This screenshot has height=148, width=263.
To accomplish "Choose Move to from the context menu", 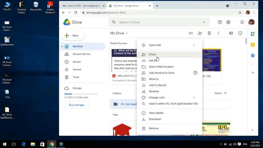I will point(169,79).
